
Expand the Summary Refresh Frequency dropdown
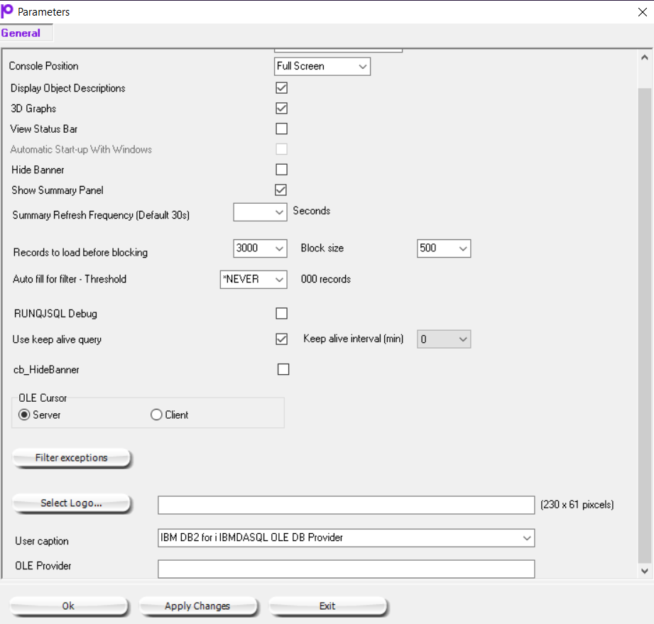[x=260, y=212]
